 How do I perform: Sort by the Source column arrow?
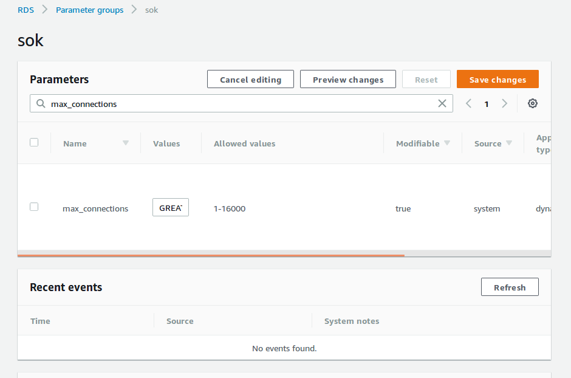[x=509, y=143]
